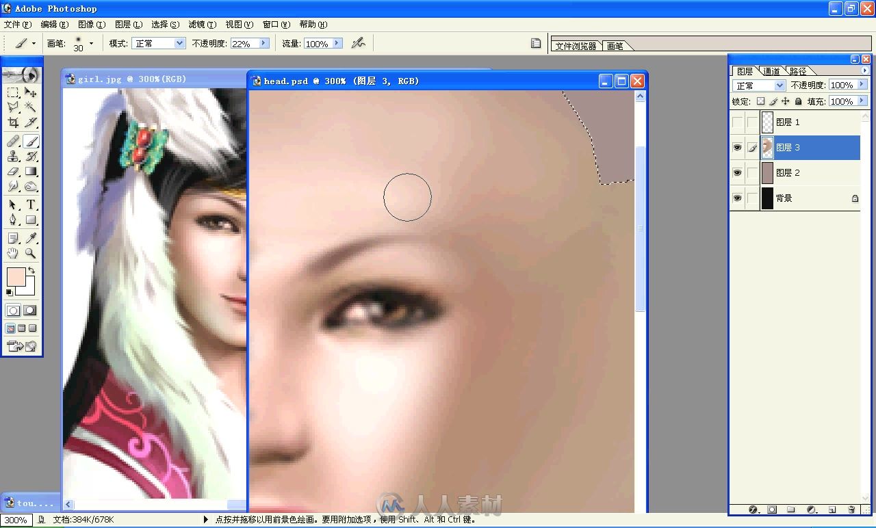Switch to the 通道 tab

point(771,71)
